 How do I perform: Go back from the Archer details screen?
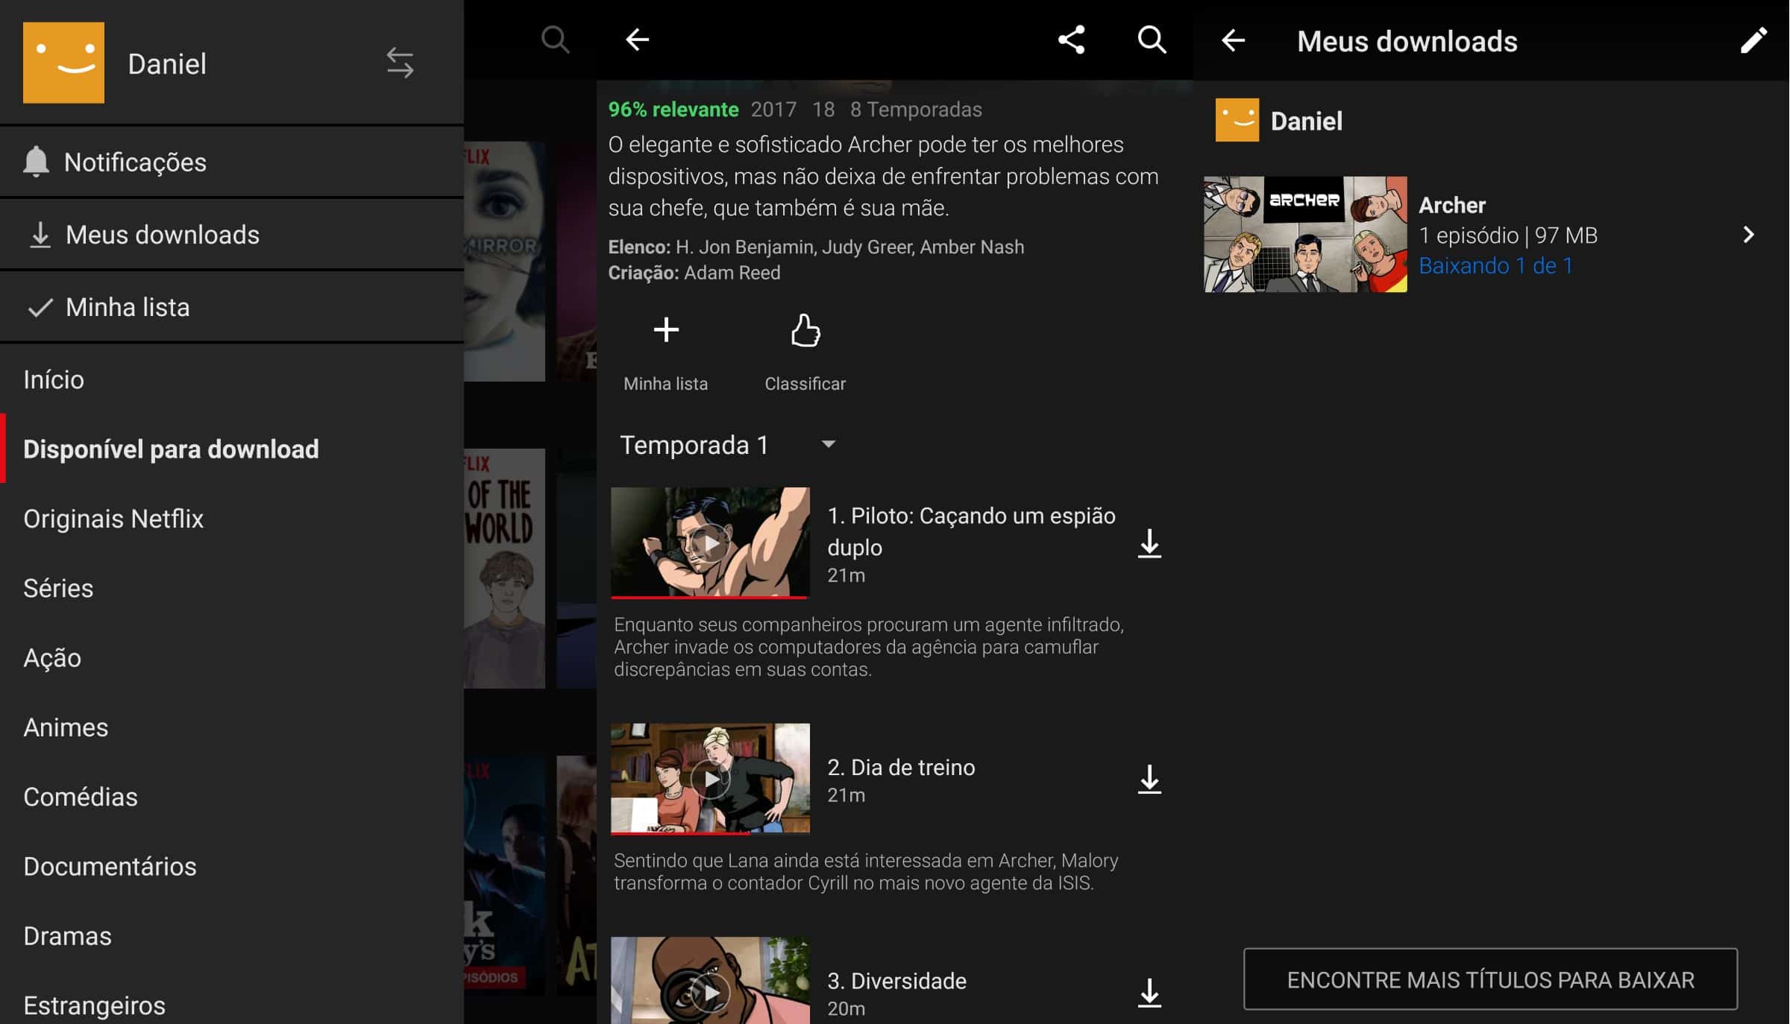tap(637, 39)
